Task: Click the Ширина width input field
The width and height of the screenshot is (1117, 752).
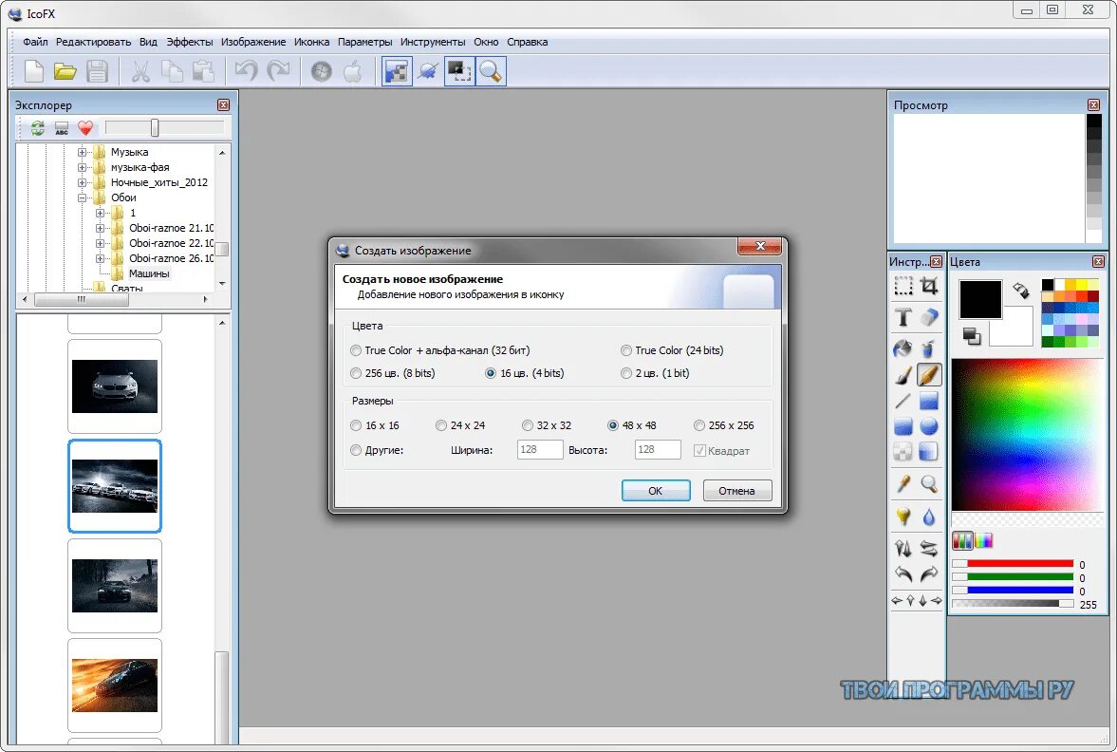Action: coord(539,450)
